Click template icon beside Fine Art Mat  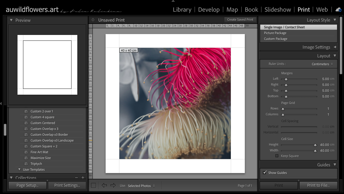(26, 152)
